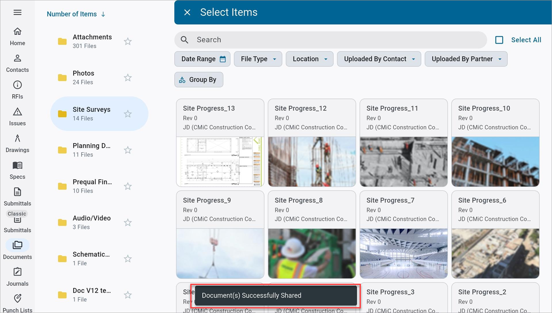Select Site Progress_12 thumbnail
The width and height of the screenshot is (552, 313).
tap(312, 162)
